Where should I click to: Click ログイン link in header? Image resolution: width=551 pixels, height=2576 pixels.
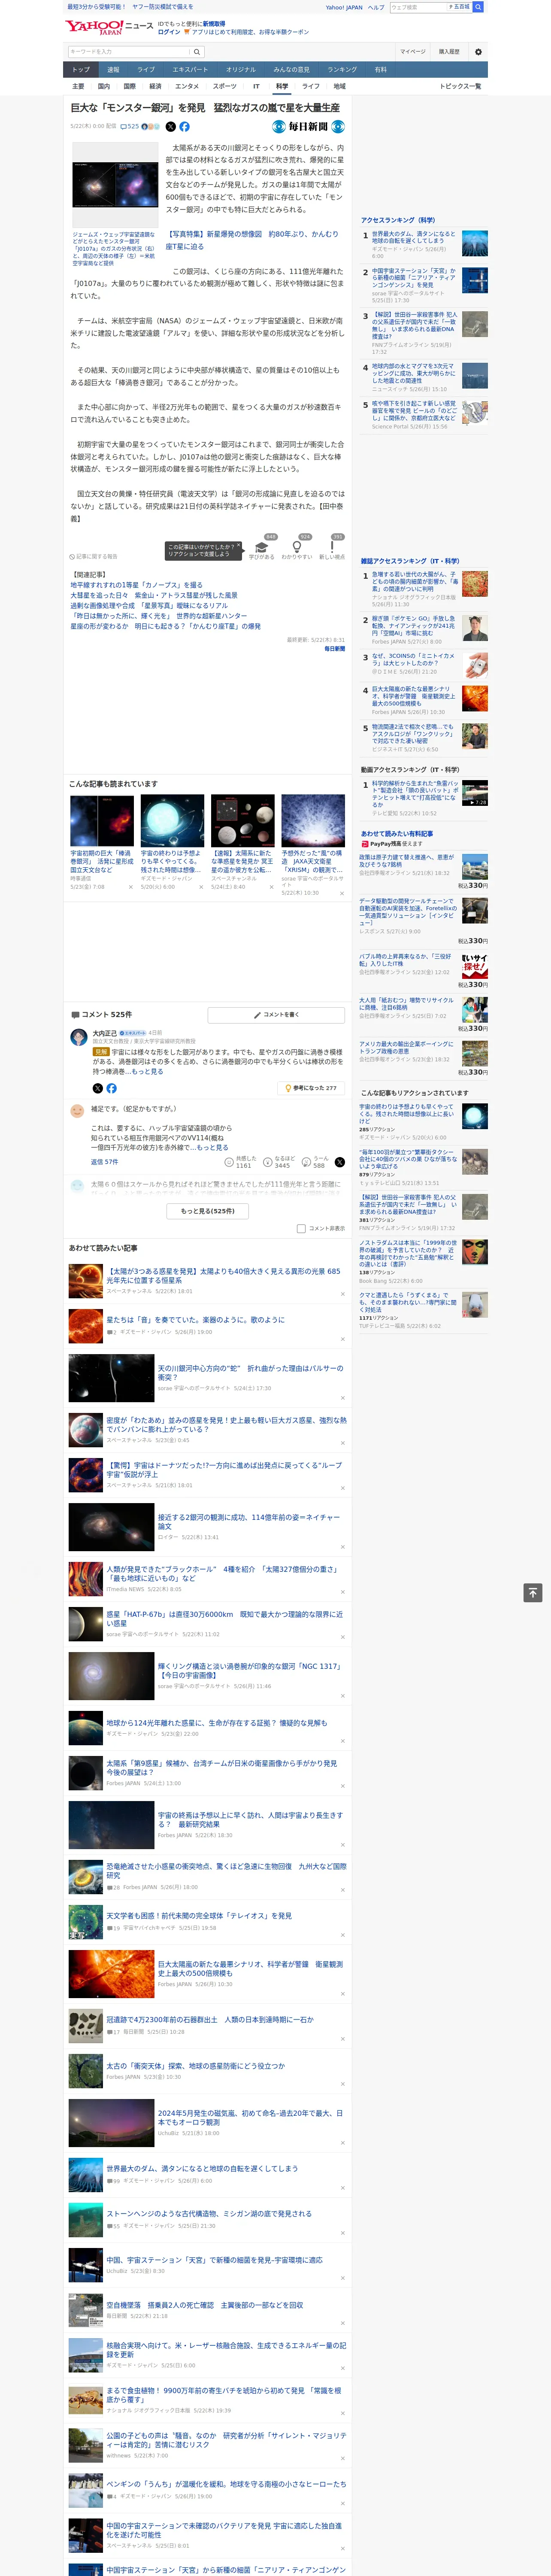[x=169, y=32]
